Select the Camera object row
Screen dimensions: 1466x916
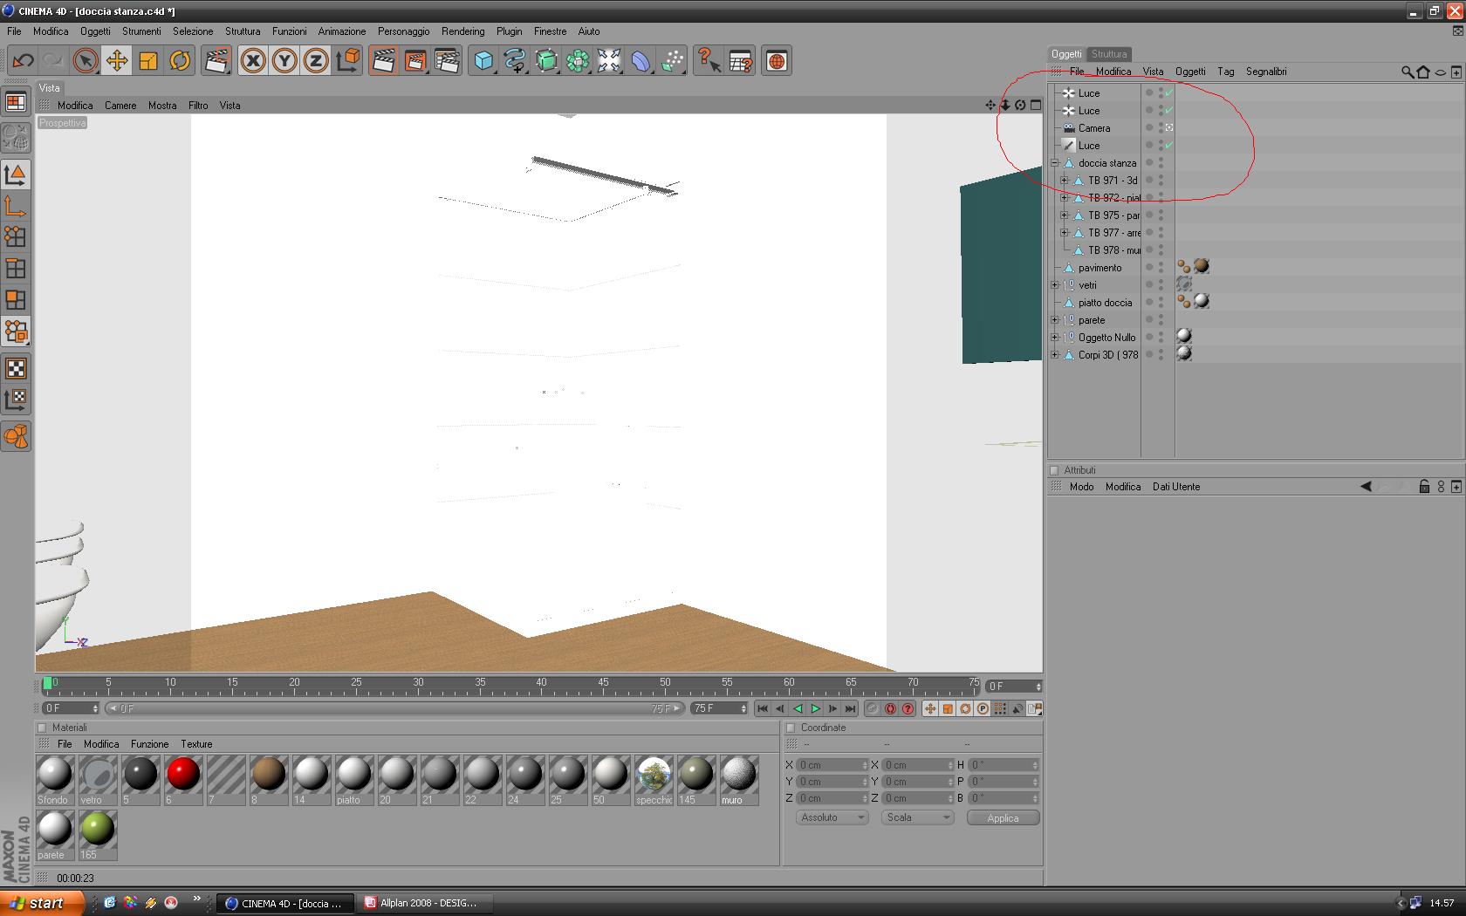point(1094,128)
